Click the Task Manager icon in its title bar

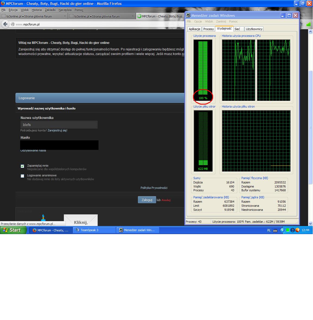click(188, 15)
